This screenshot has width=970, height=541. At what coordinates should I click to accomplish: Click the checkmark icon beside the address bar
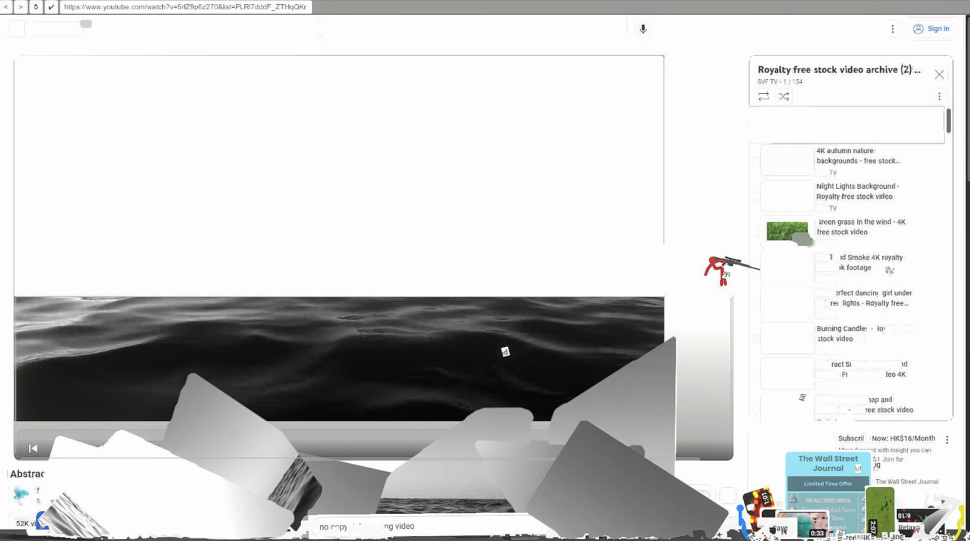(x=51, y=7)
